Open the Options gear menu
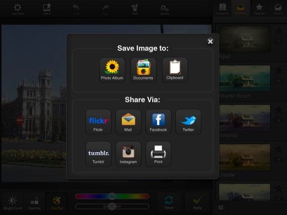 pyautogui.click(x=164, y=9)
